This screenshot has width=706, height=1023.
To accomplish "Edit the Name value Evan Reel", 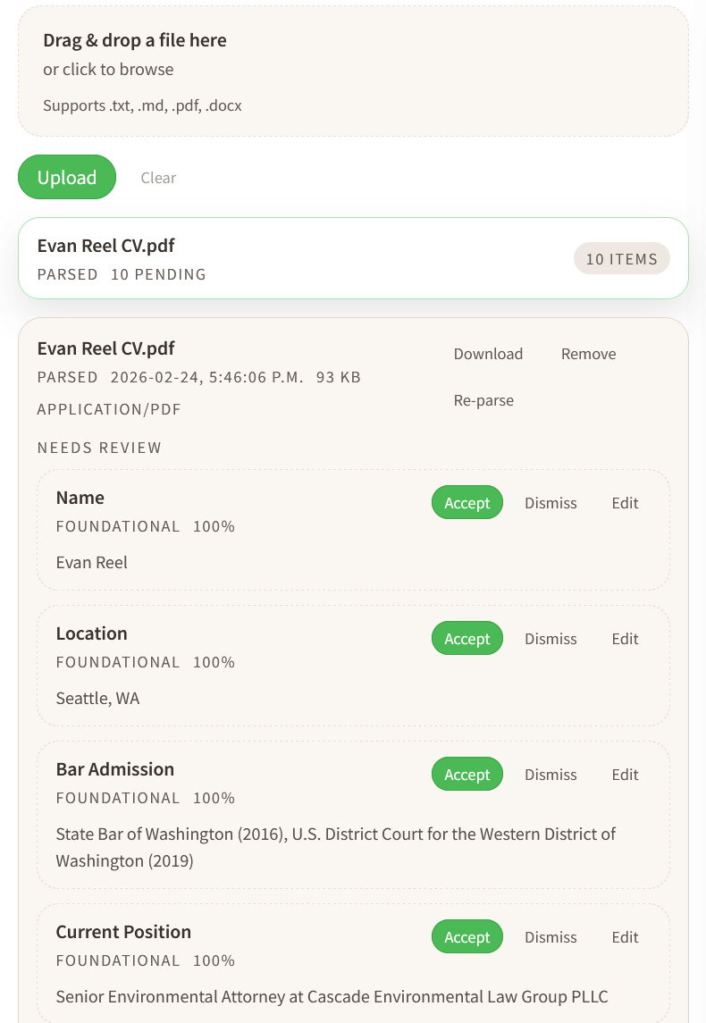I will (624, 503).
